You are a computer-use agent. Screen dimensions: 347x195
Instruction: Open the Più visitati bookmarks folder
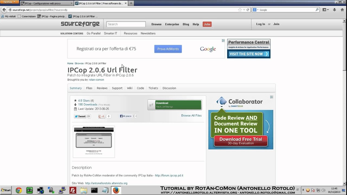8,16
